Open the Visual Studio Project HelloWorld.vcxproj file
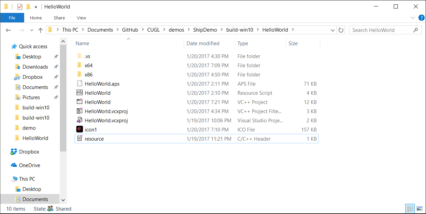Viewport: 426px width, 214px height. (x=106, y=120)
